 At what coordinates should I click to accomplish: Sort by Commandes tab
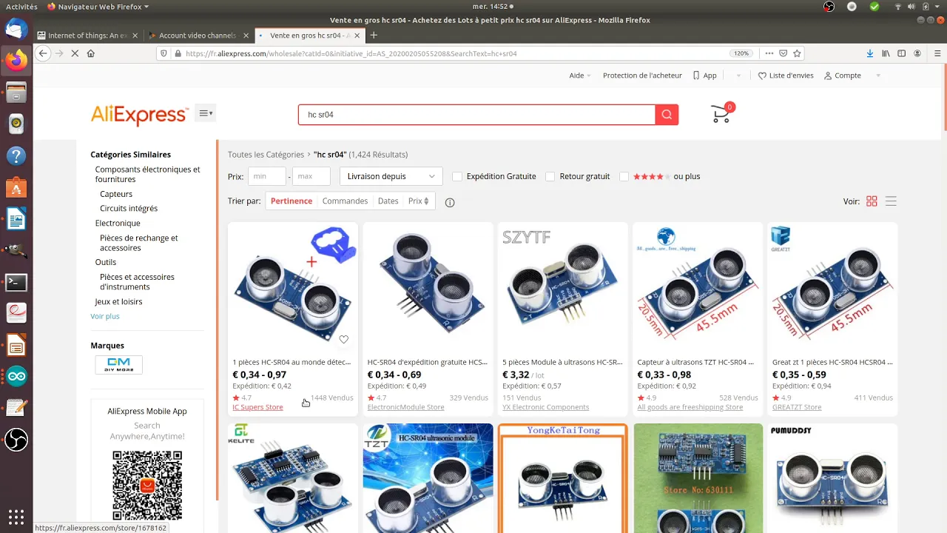point(345,201)
